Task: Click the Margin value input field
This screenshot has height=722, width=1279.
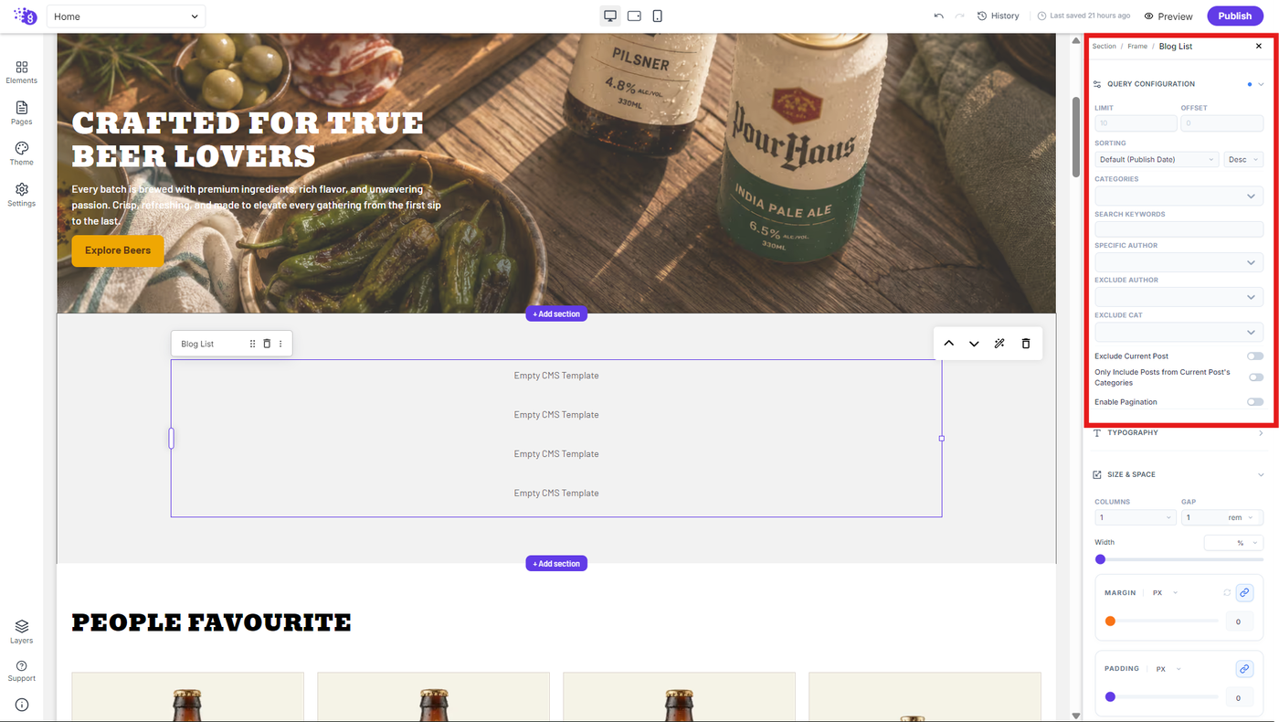Action: pos(1238,621)
